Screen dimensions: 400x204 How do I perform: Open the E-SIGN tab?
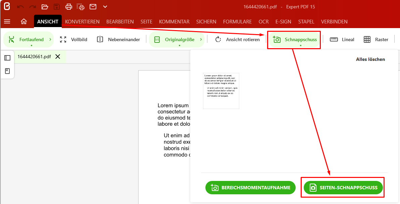283,22
